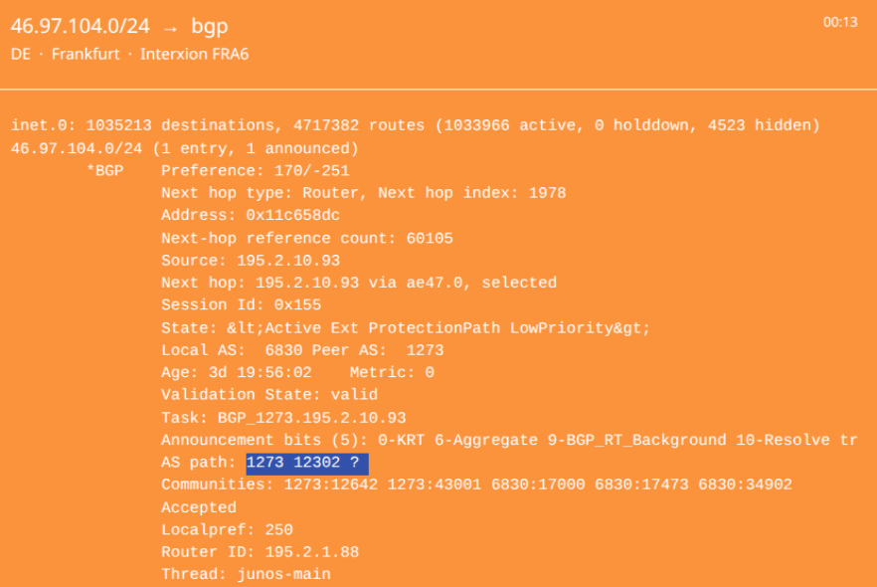Image resolution: width=877 pixels, height=587 pixels.
Task: Click the DE · Frankfurt · Interxion FRA6 location text
Action: click(129, 54)
